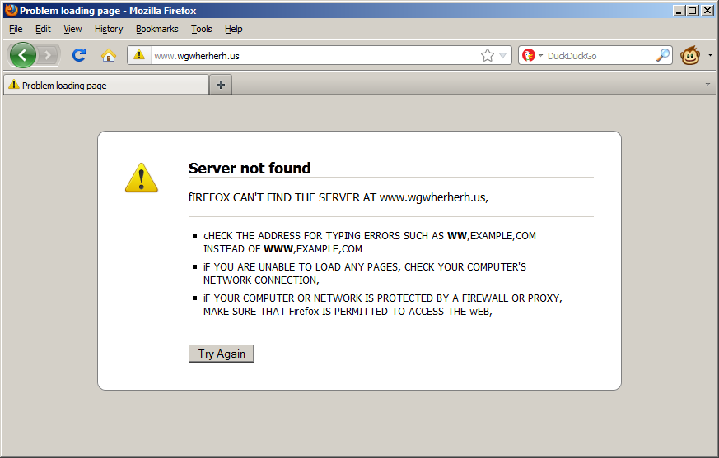Click the warning site identity icon in the address bar

(x=139, y=55)
